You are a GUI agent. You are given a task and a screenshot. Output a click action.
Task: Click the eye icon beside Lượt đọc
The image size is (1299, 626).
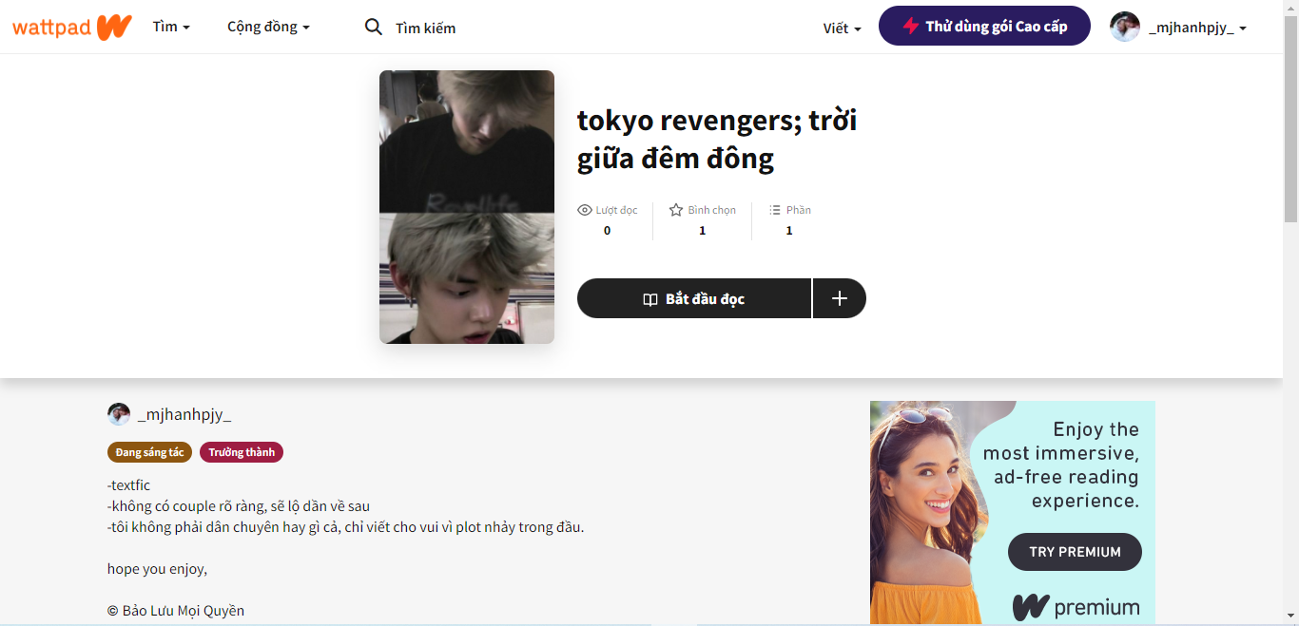(585, 210)
